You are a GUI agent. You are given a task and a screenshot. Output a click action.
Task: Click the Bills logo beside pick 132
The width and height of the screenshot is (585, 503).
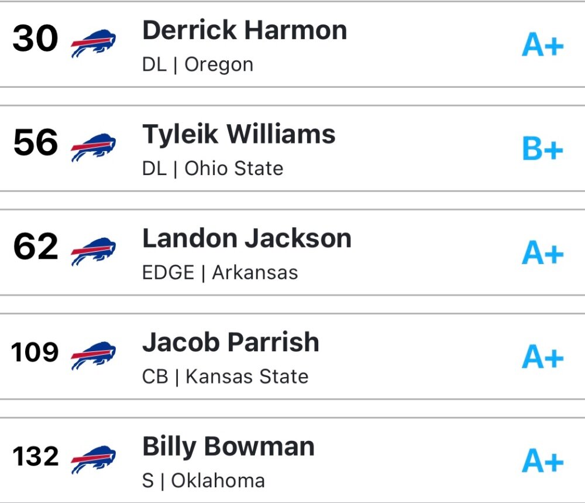[93, 460]
